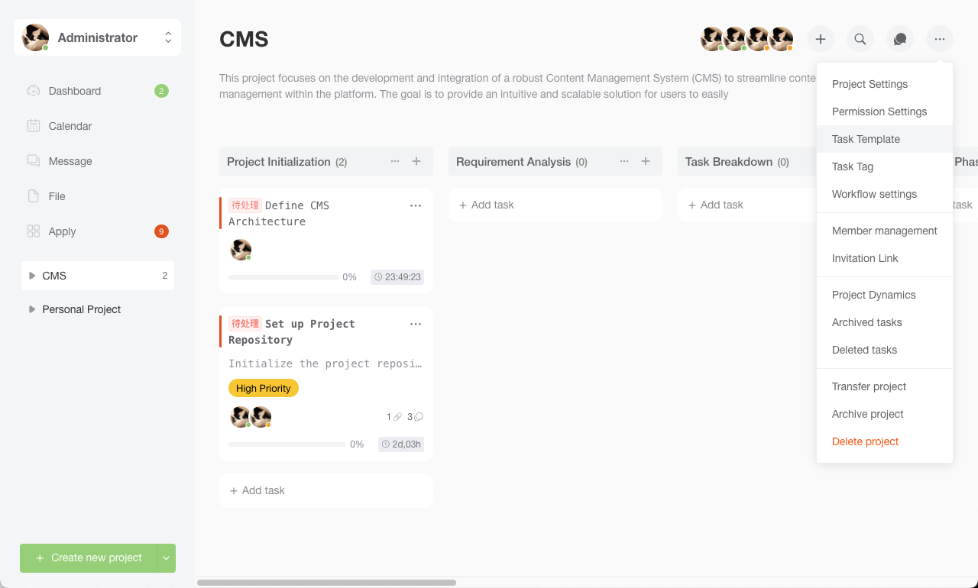This screenshot has height=588, width=978.
Task: Click progress bar on Set up Project Repository
Action: point(287,444)
